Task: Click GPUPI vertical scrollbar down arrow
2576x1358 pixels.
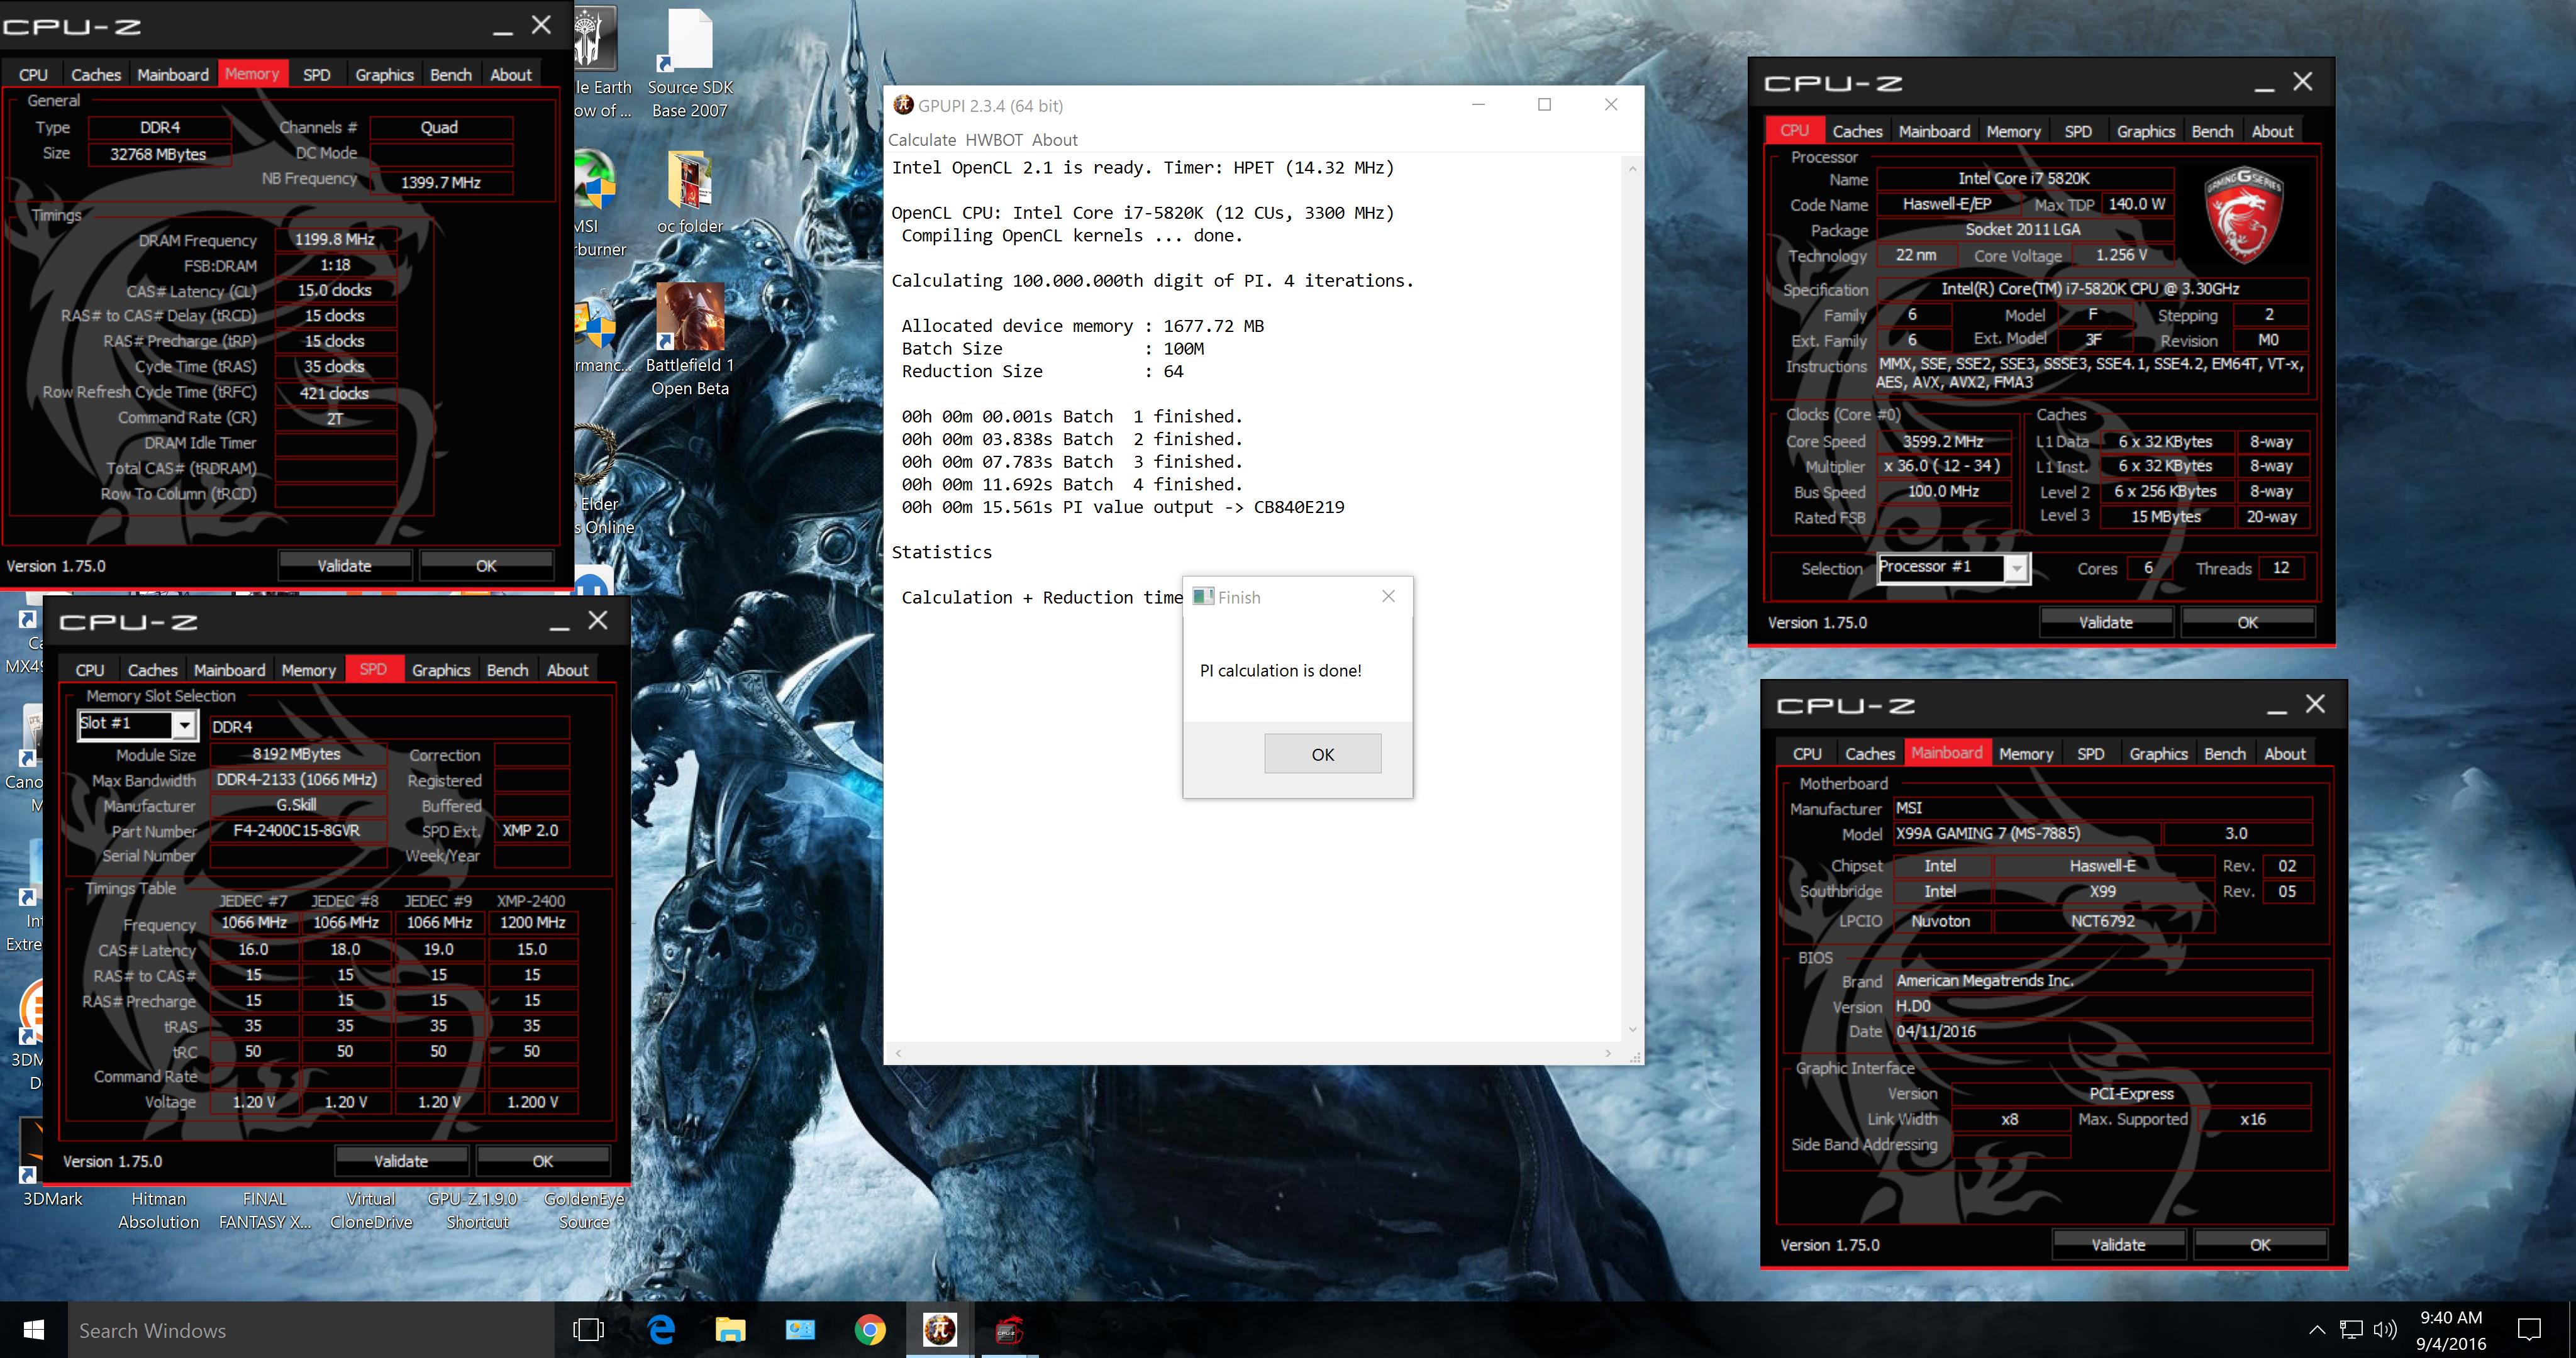Action: 1632,1029
